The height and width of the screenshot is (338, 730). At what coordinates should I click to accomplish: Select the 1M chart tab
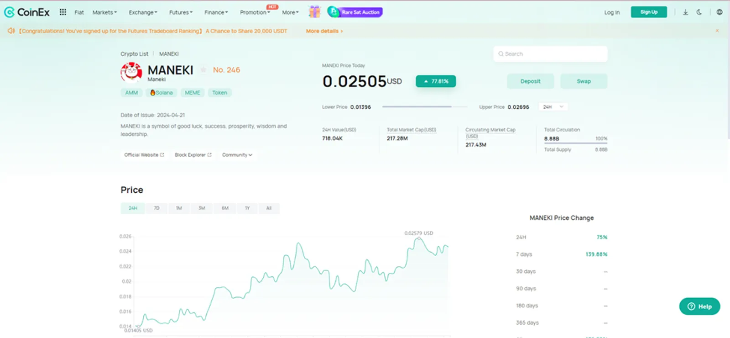179,208
